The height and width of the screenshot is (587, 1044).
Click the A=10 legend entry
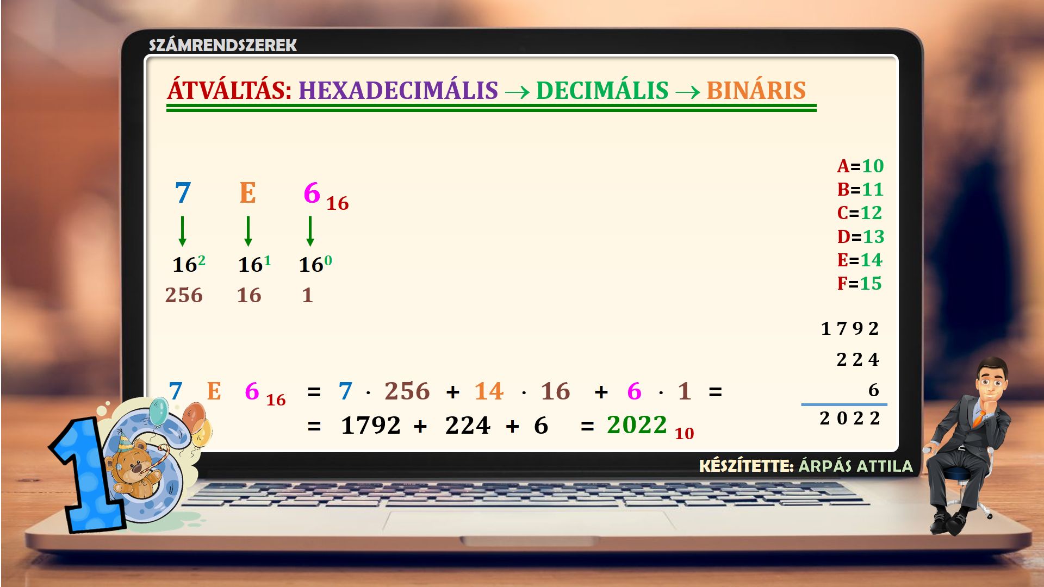tap(860, 166)
